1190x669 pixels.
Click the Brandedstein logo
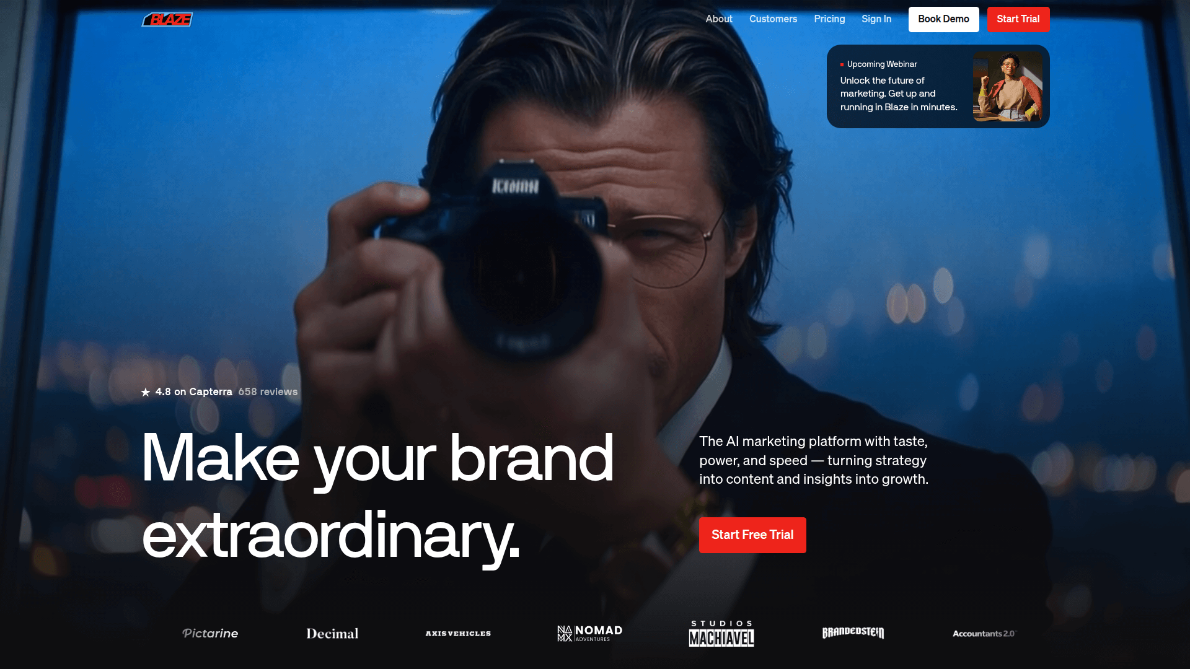point(853,632)
